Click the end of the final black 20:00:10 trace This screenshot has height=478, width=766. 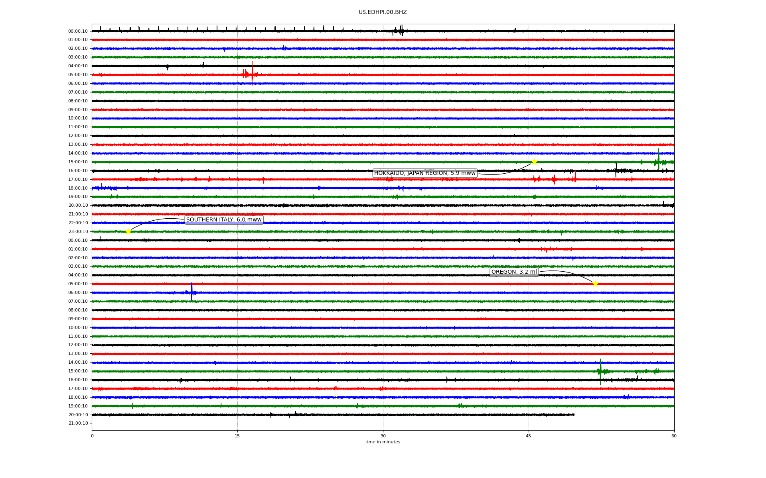pyautogui.click(x=573, y=415)
